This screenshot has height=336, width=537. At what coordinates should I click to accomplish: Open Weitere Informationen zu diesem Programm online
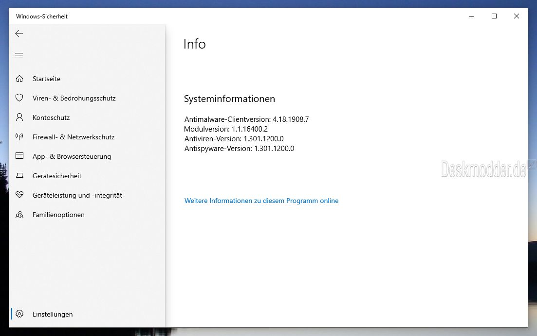261,201
